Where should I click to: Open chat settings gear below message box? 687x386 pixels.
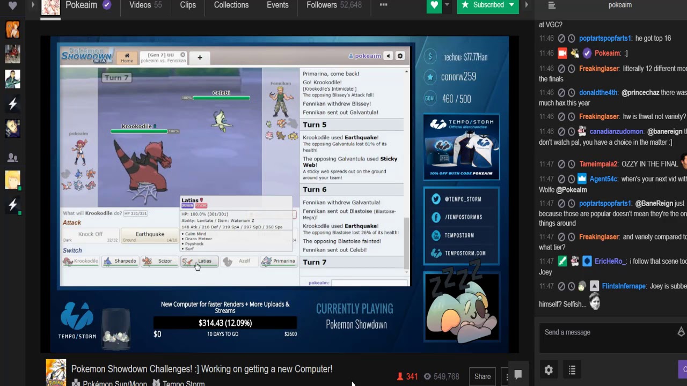coord(549,370)
